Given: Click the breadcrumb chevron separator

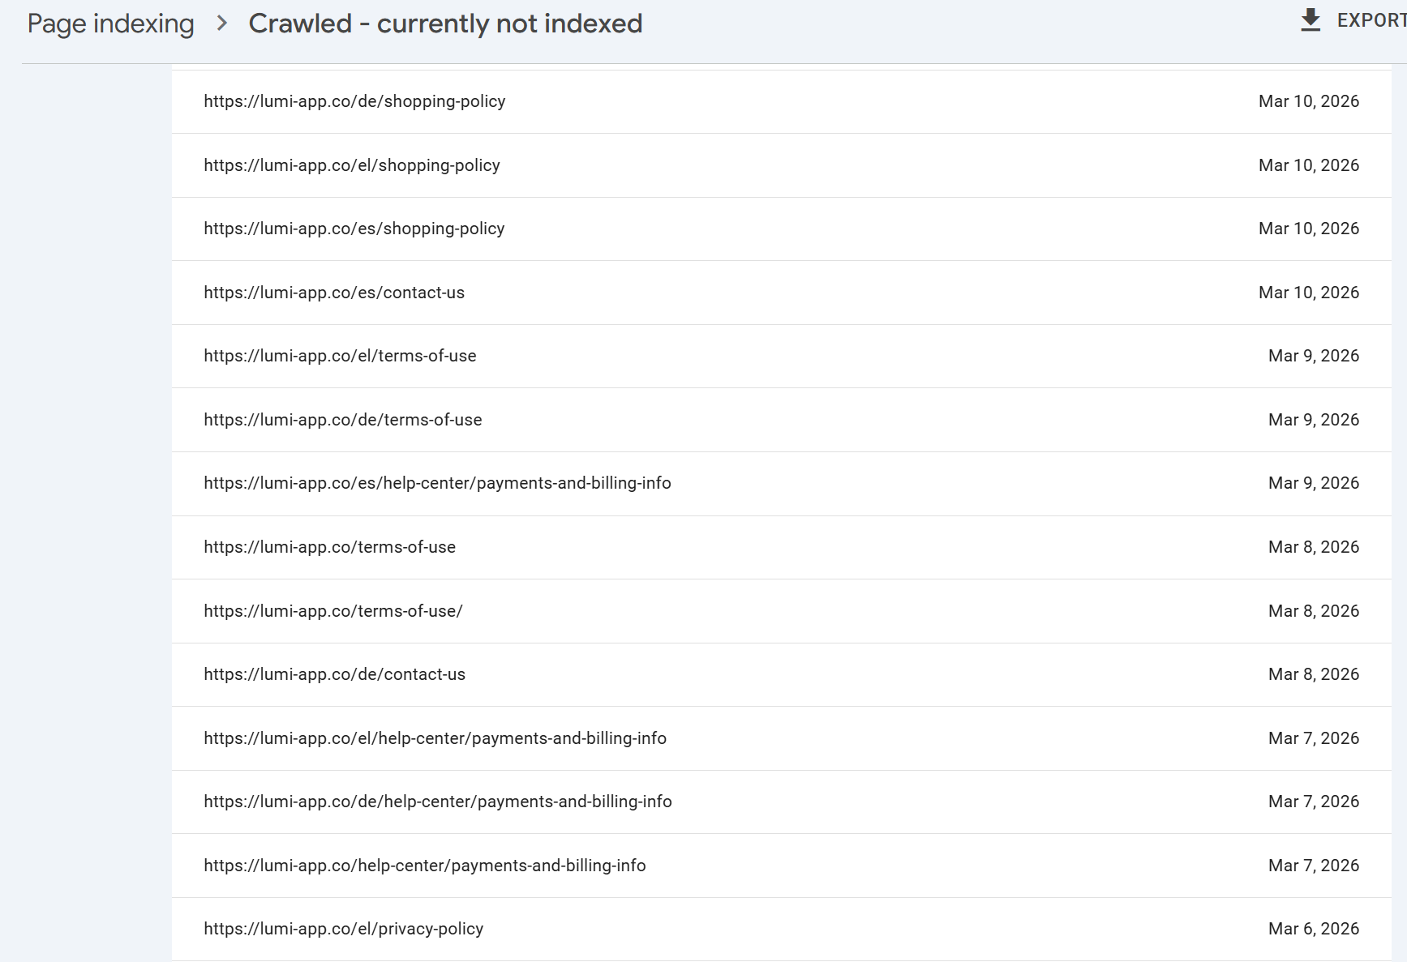Looking at the screenshot, I should pyautogui.click(x=221, y=24).
